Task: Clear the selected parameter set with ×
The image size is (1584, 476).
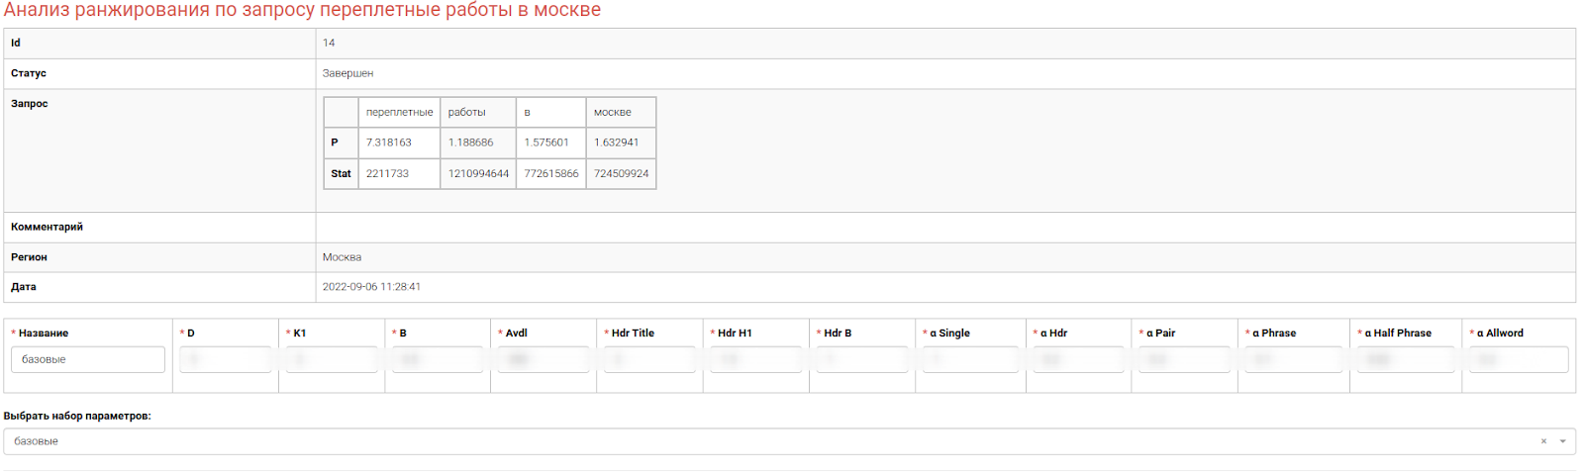Action: point(1542,441)
